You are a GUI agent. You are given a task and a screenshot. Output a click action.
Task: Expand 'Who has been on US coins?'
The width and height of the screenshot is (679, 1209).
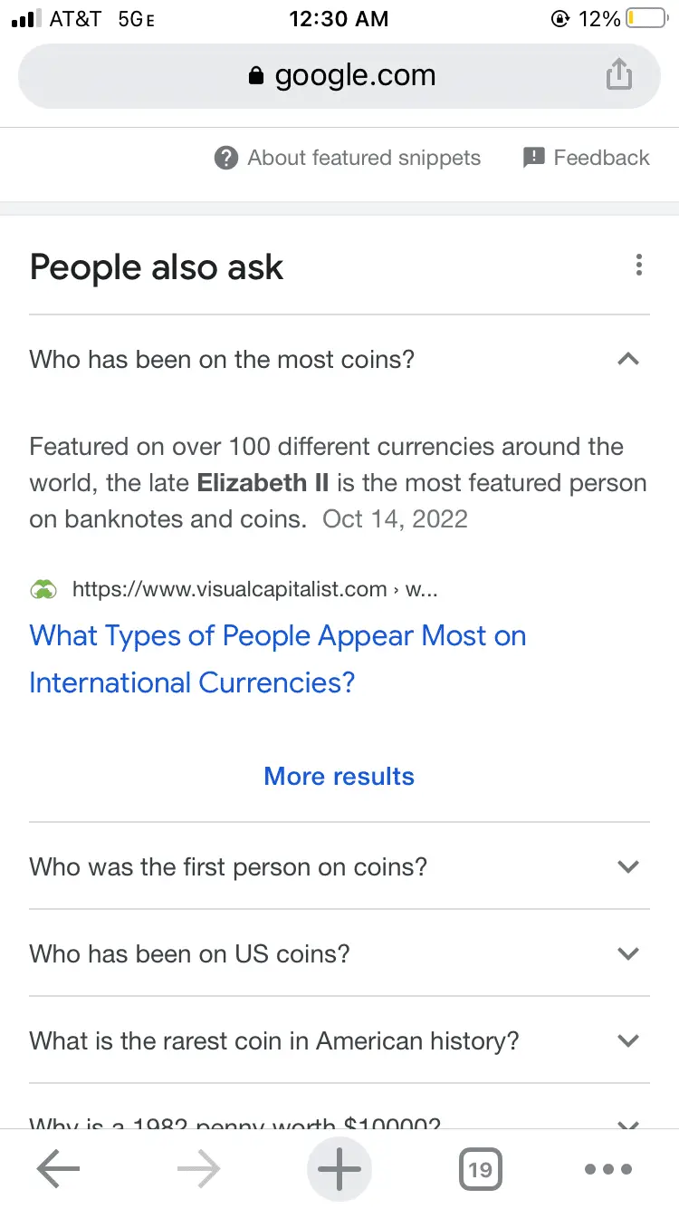pos(627,953)
